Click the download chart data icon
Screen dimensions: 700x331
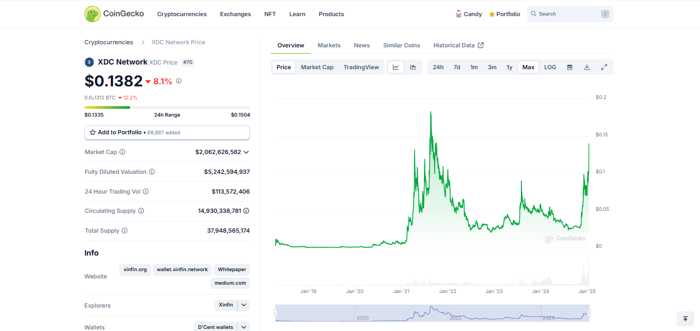(587, 67)
